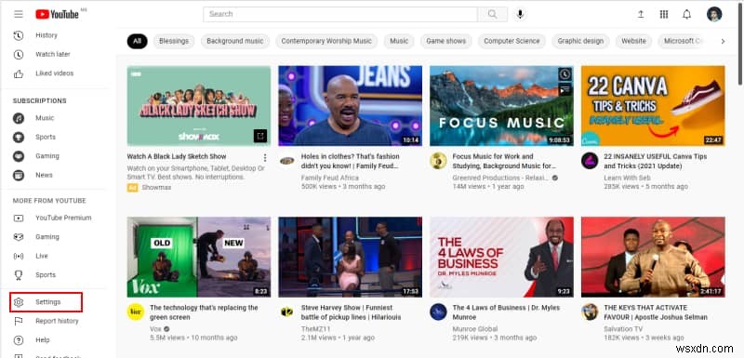Viewport: 744px width, 358px height.
Task: Open Learn With Seb channel name
Action: 626,178
